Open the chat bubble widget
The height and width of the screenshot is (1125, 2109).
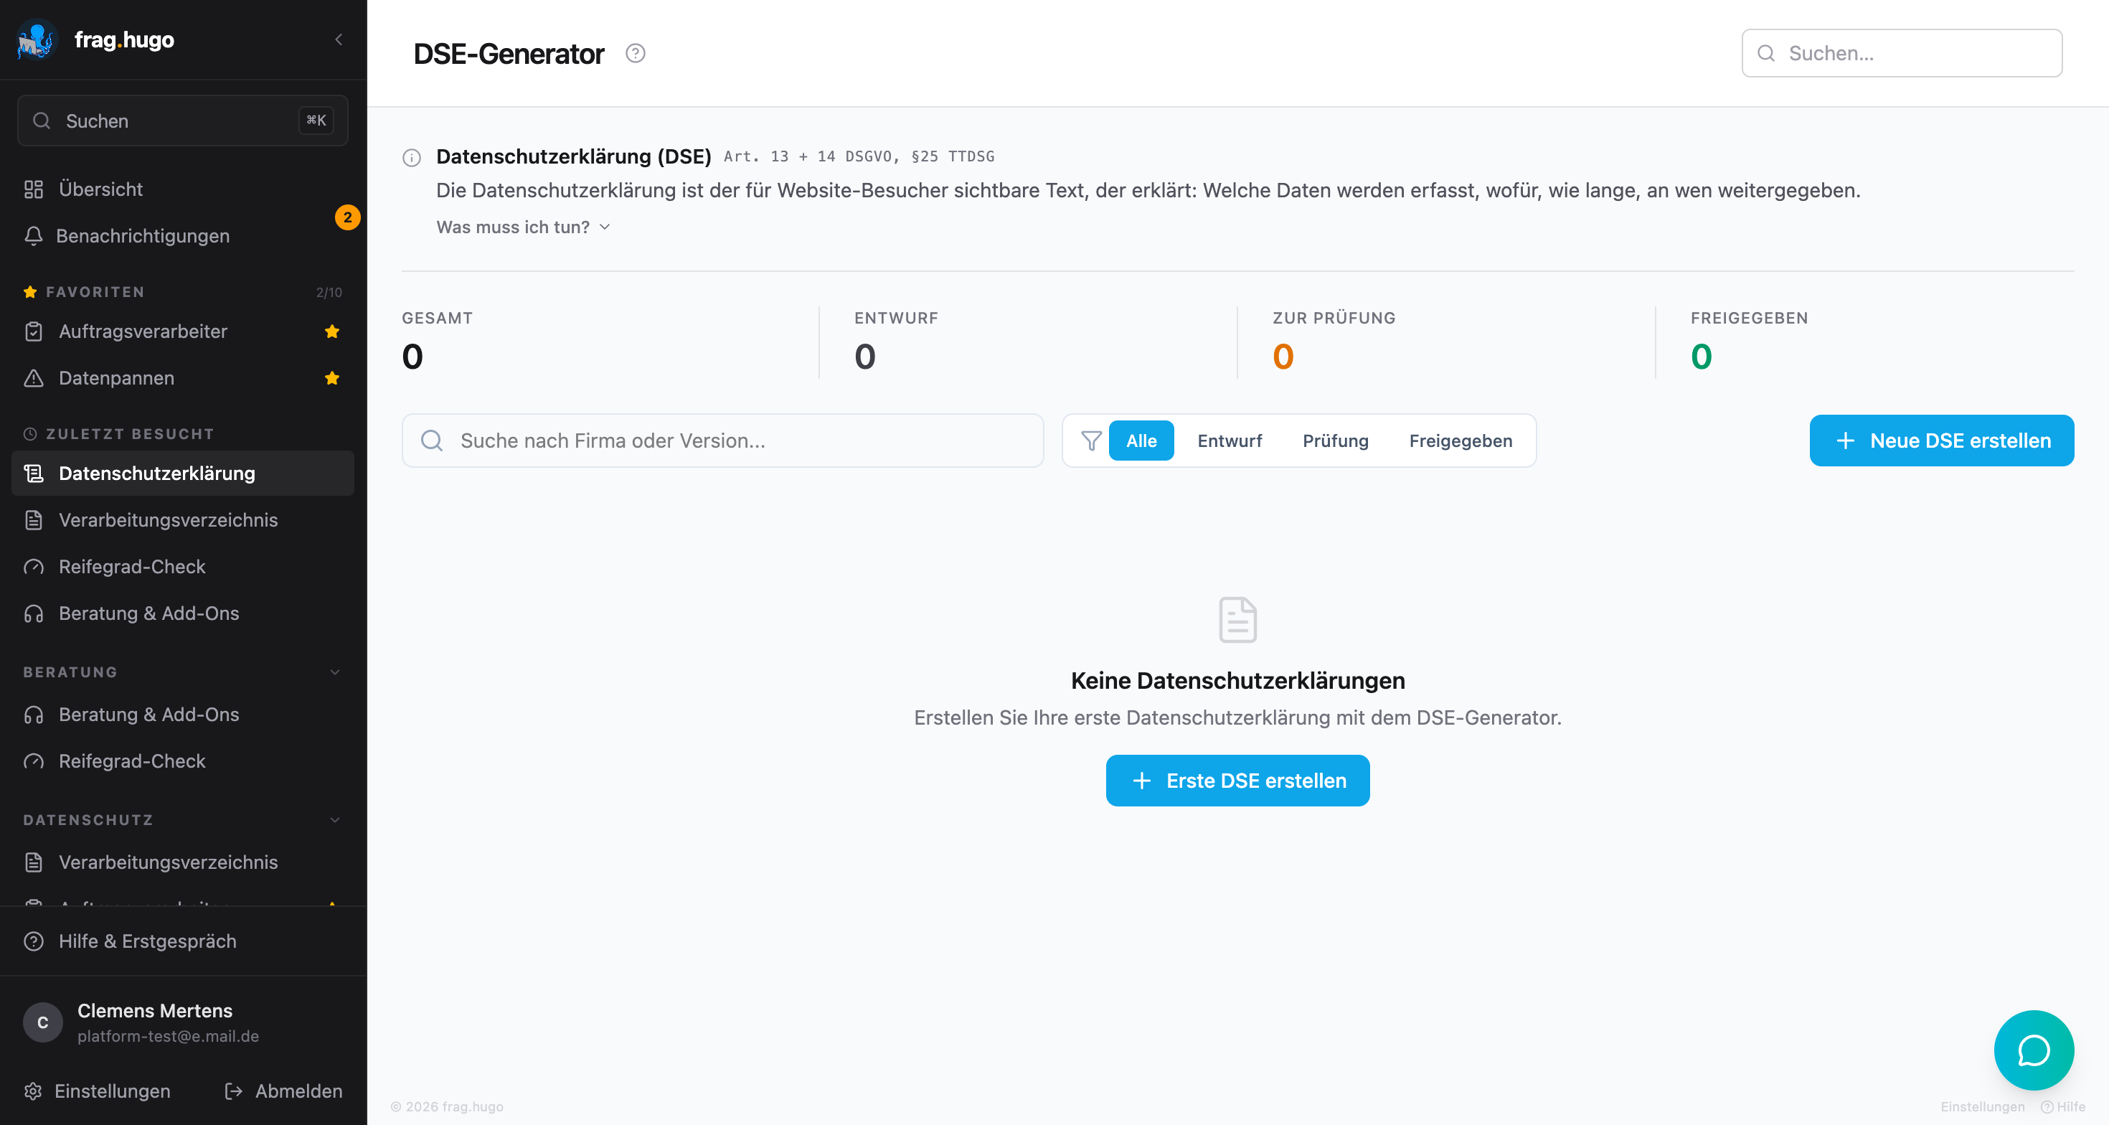click(x=2034, y=1050)
